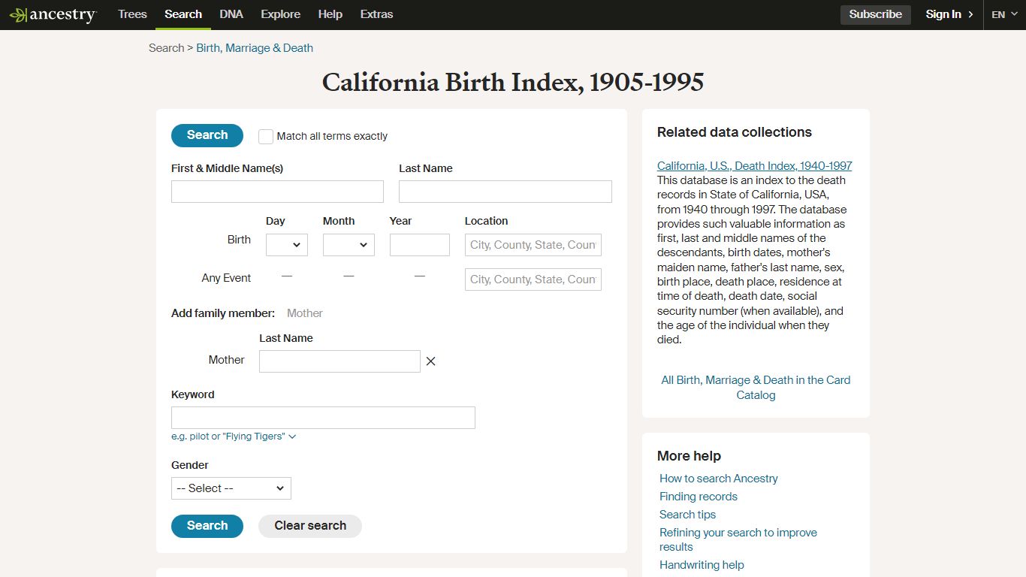
Task: Open the Trees menu
Action: pyautogui.click(x=132, y=14)
